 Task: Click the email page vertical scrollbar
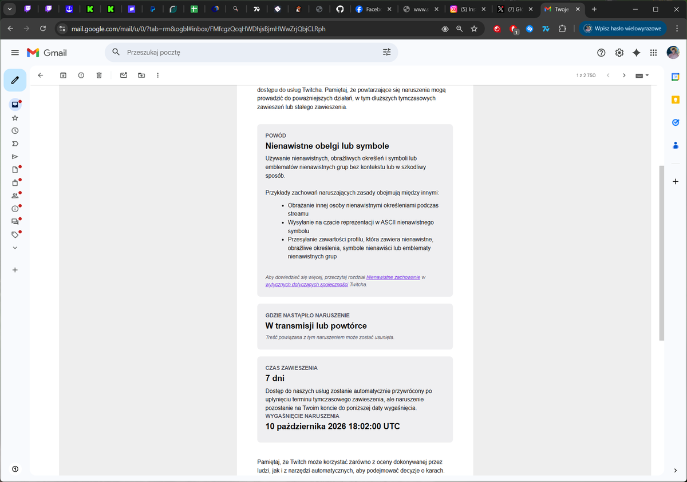662,253
